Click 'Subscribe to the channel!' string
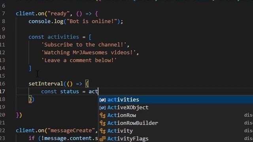This screenshot has width=253, height=142. [x=84, y=45]
